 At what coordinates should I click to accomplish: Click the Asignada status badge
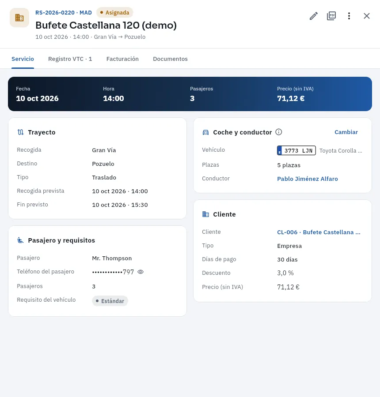(114, 12)
